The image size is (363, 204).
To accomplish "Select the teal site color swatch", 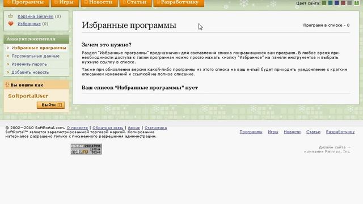I will (330, 3).
